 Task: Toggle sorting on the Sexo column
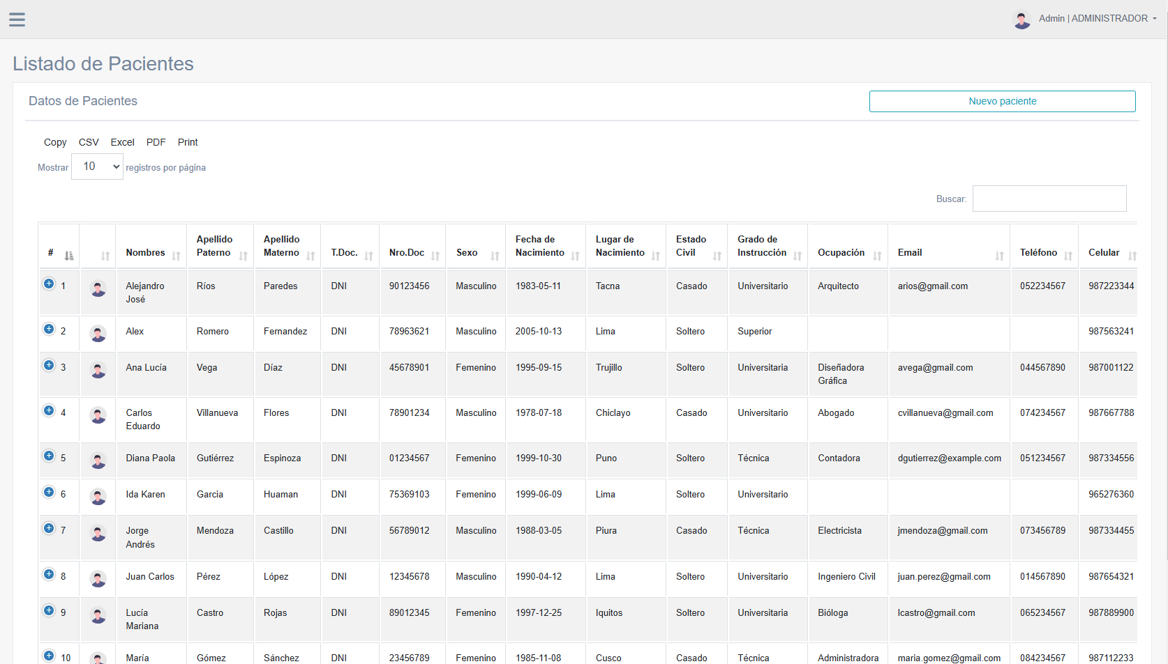[x=495, y=256]
